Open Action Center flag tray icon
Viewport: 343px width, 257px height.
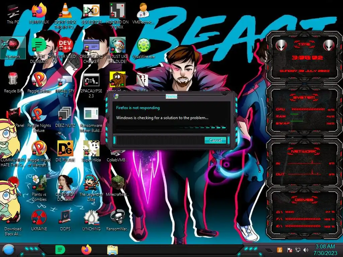coord(290,250)
